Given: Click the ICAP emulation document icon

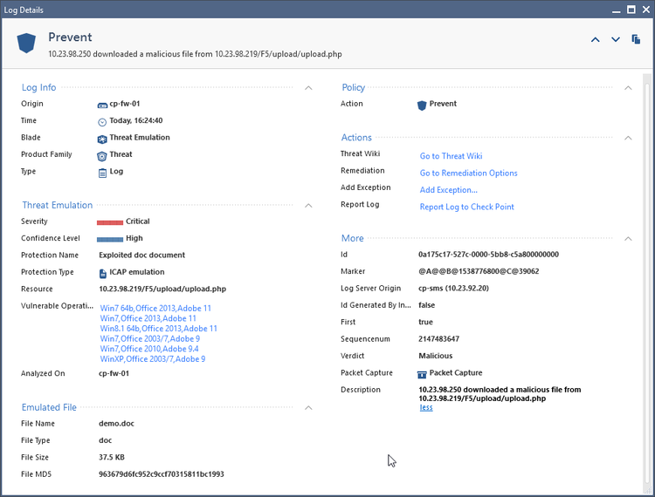Looking at the screenshot, I should coord(102,272).
